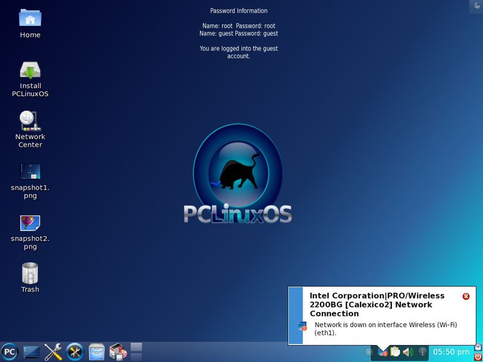Open the speaker volume tray icon
The image size is (483, 362).
click(x=408, y=352)
